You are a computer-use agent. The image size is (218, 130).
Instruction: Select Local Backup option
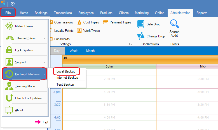[x=66, y=71]
